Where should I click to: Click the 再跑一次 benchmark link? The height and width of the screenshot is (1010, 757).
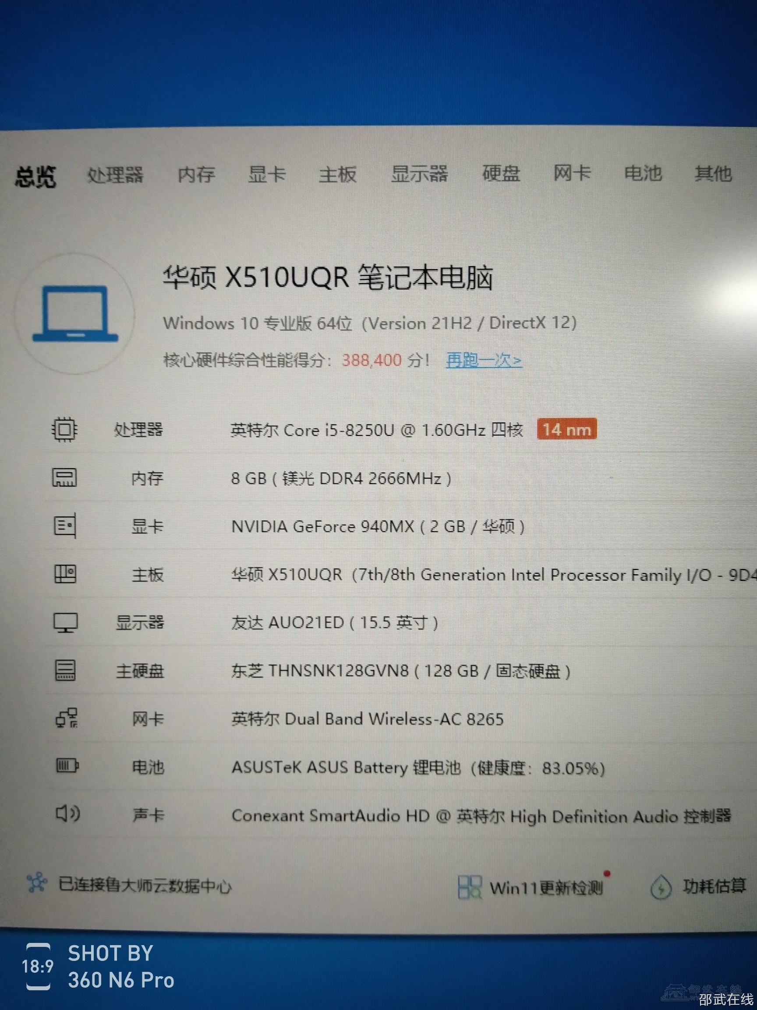[484, 360]
